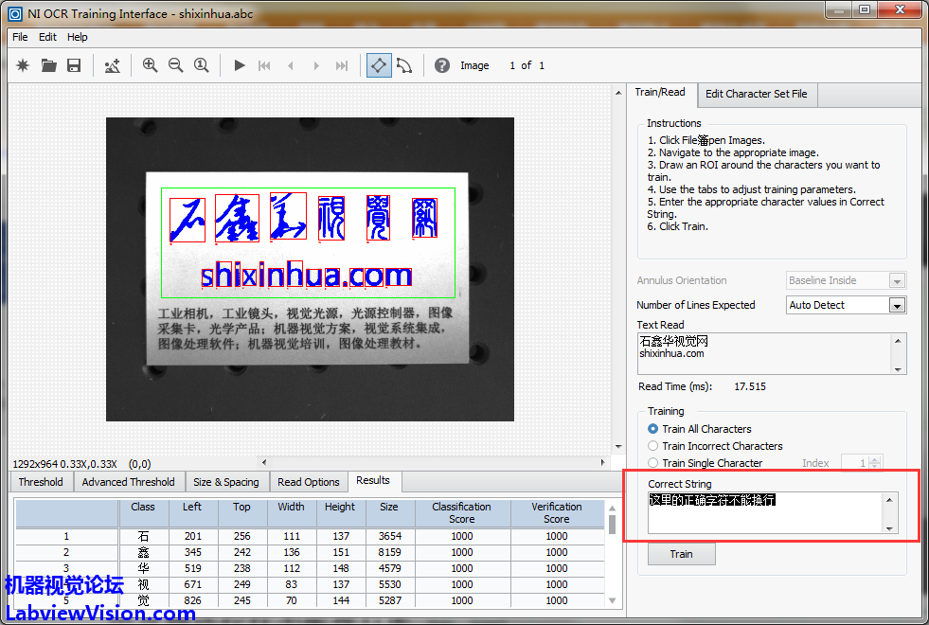The height and width of the screenshot is (625, 929).
Task: Open the Help menu
Action: (77, 37)
